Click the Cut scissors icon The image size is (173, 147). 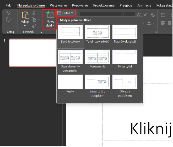pos(34,13)
